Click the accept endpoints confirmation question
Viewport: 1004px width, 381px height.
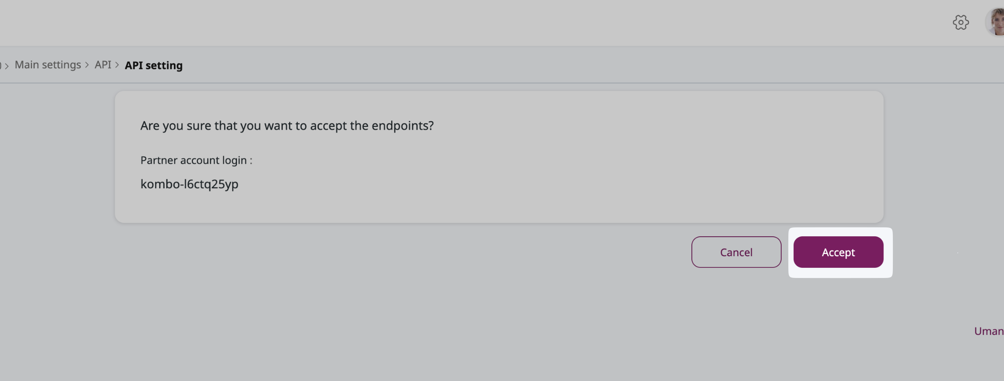(287, 126)
